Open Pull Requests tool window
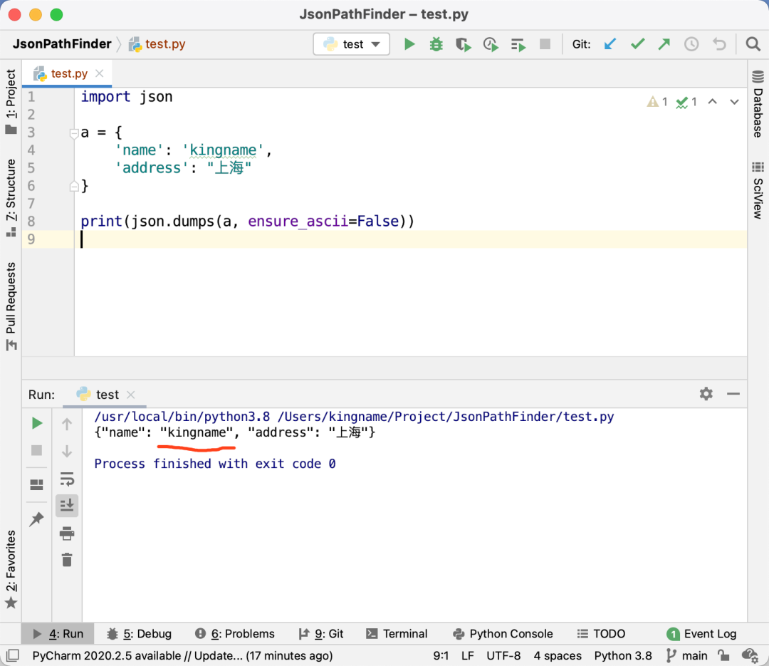This screenshot has height=666, width=769. (11, 306)
